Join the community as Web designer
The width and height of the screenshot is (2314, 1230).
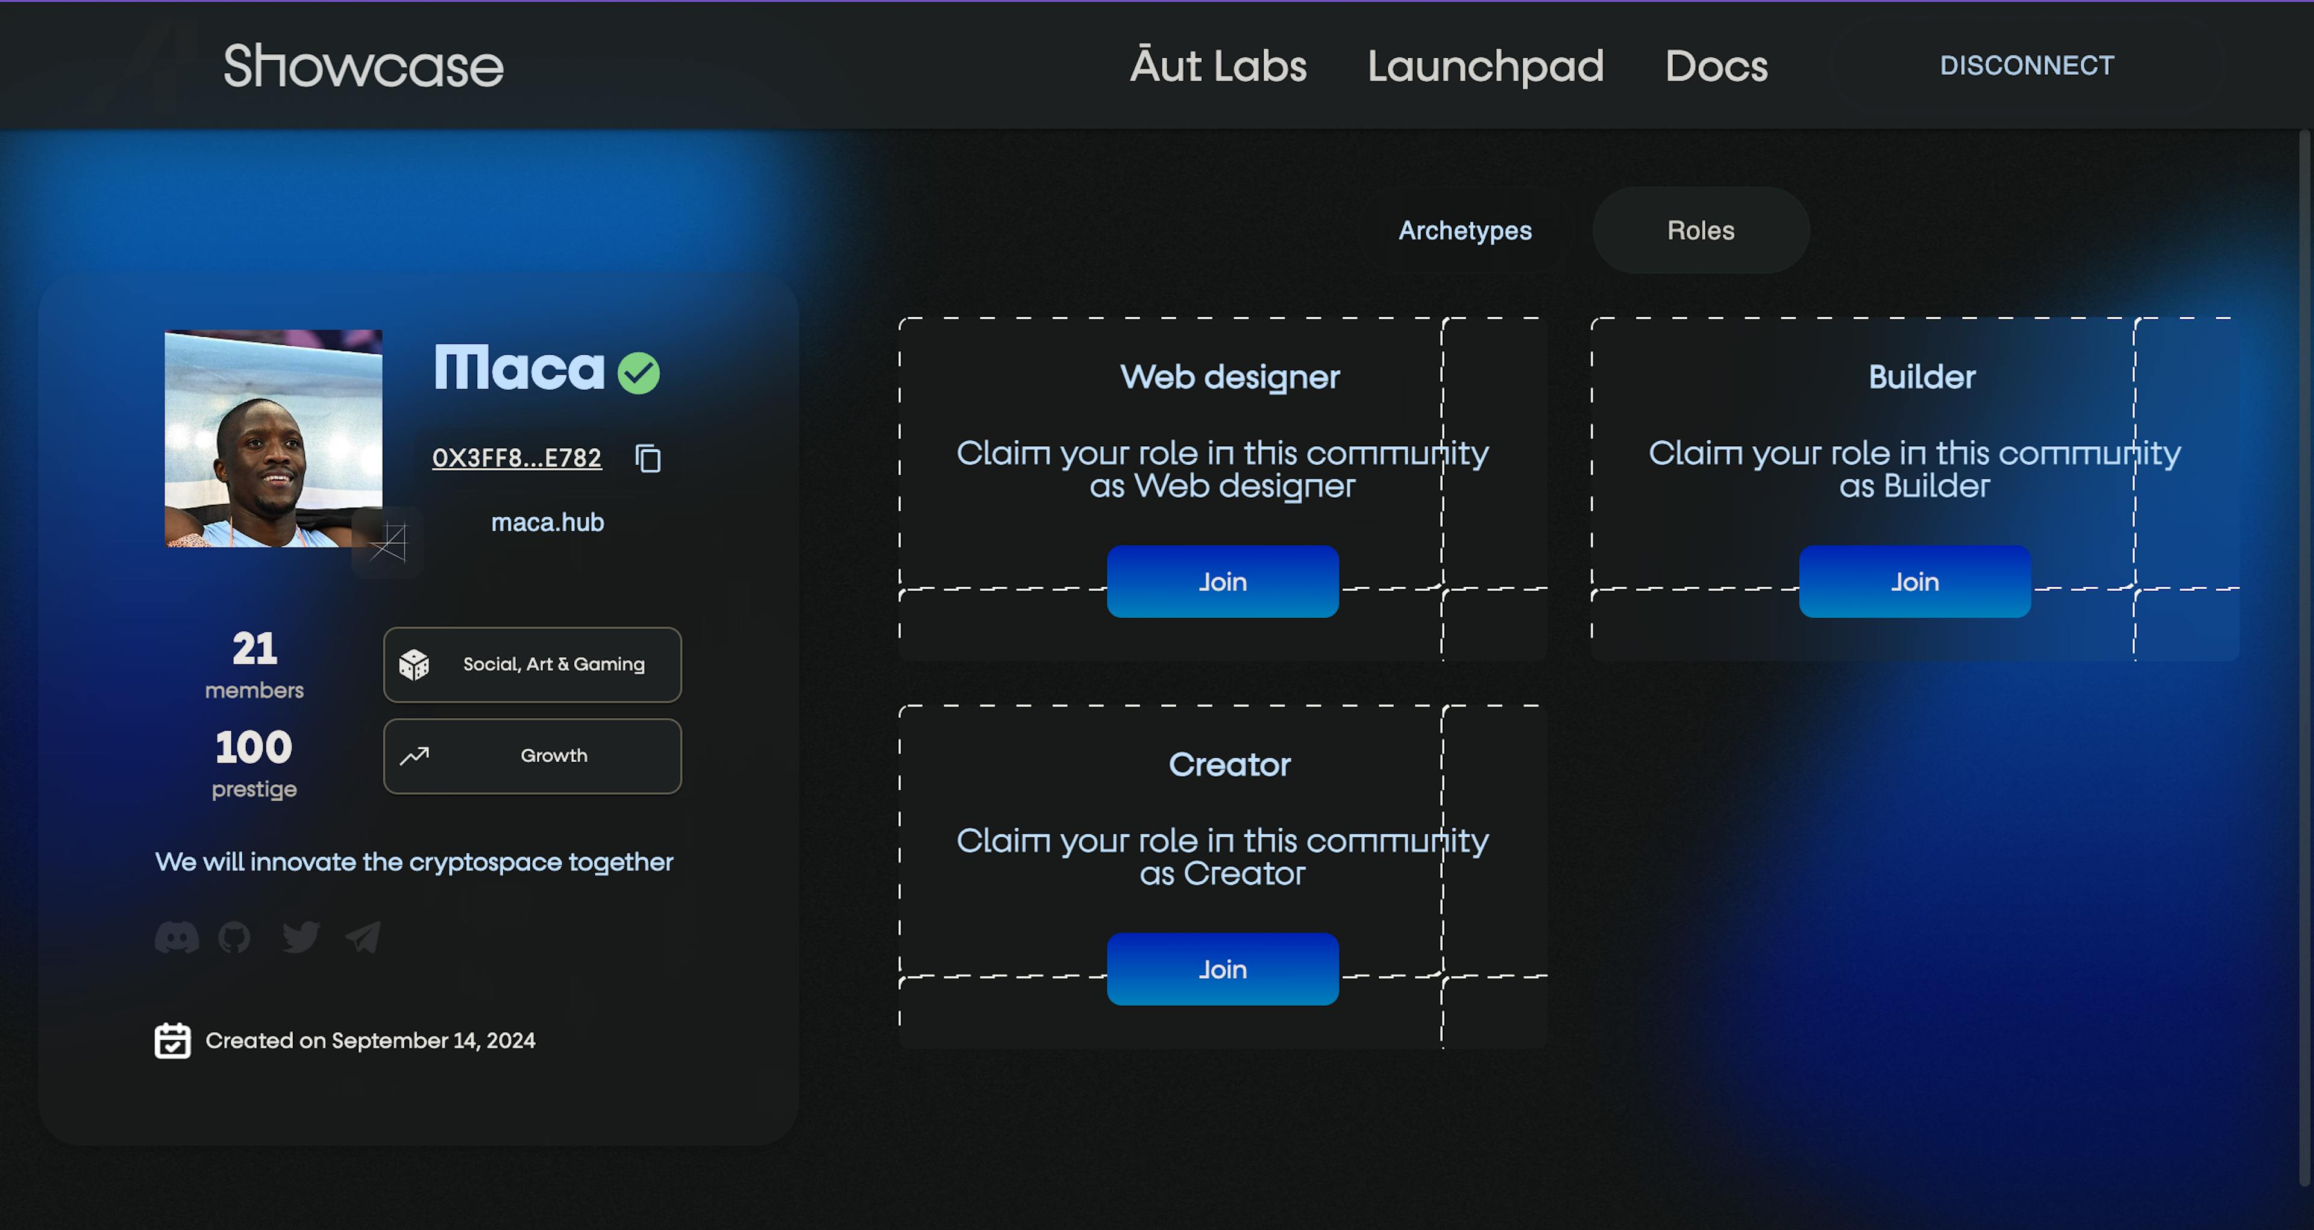1223,582
